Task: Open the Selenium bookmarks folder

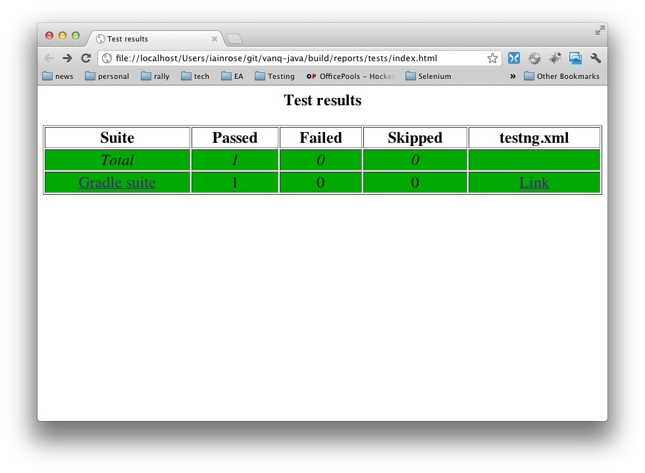Action: 428,76
